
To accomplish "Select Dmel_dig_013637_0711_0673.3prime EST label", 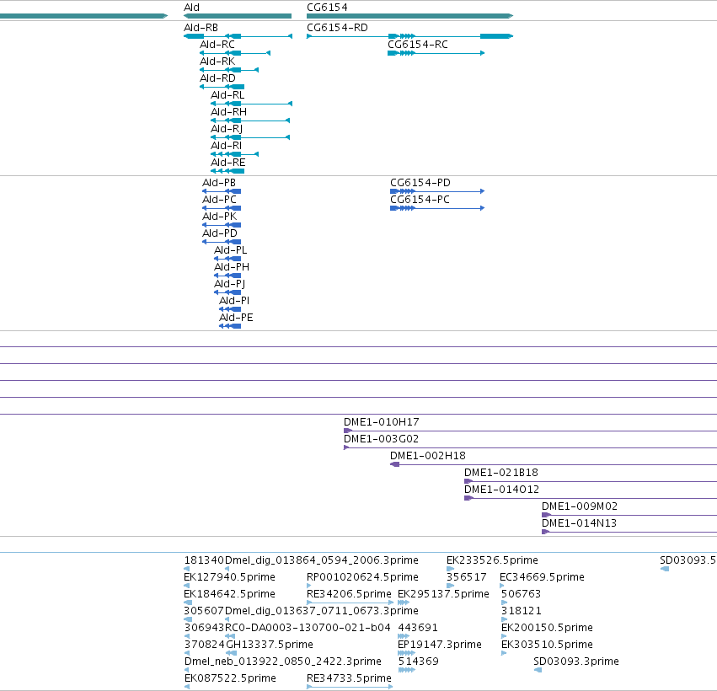I will (322, 611).
